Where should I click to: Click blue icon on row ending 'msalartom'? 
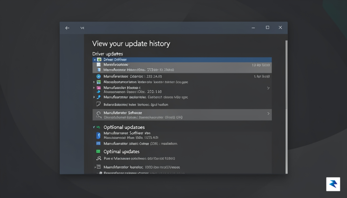click(98, 144)
